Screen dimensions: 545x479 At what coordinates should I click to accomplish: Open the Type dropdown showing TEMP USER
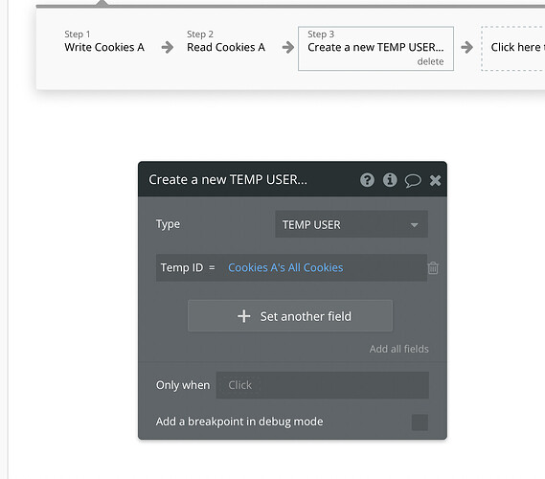[x=352, y=224]
